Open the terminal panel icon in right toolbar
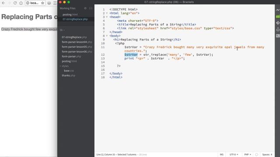Screen dimensions: 280x157 (278, 36)
